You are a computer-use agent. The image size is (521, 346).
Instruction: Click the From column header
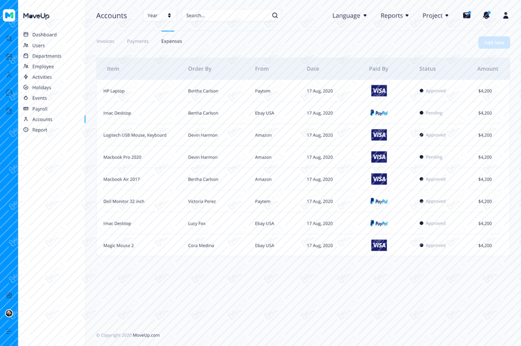tap(262, 69)
